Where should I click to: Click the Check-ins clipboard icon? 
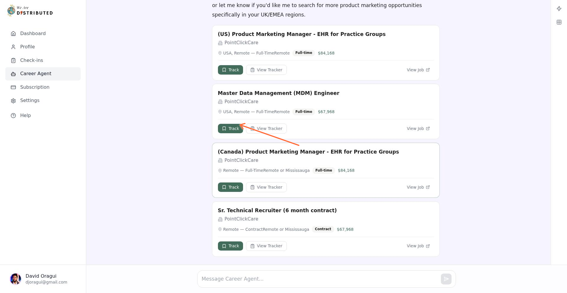13,60
